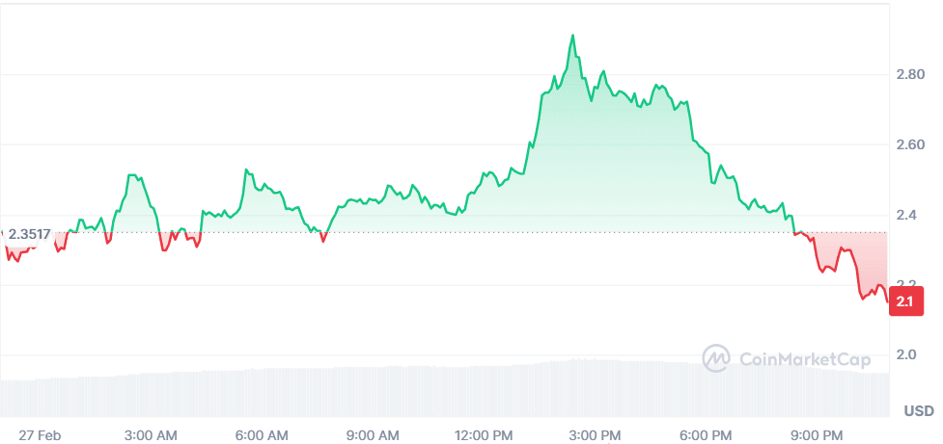Click the CoinMarketCap watermark text

tap(805, 359)
